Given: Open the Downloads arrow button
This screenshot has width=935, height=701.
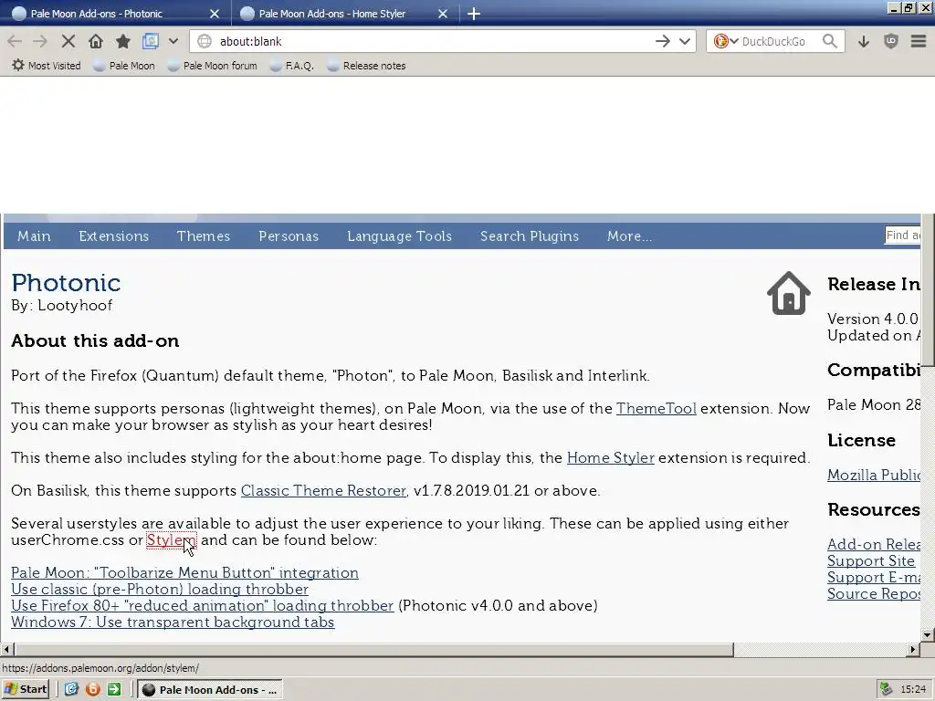Looking at the screenshot, I should (x=864, y=41).
